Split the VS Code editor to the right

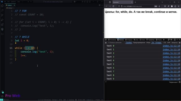coord(100,5)
